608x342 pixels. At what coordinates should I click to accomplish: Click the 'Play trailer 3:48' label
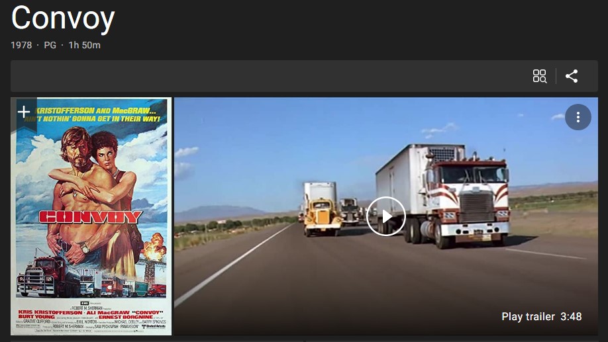coord(541,316)
